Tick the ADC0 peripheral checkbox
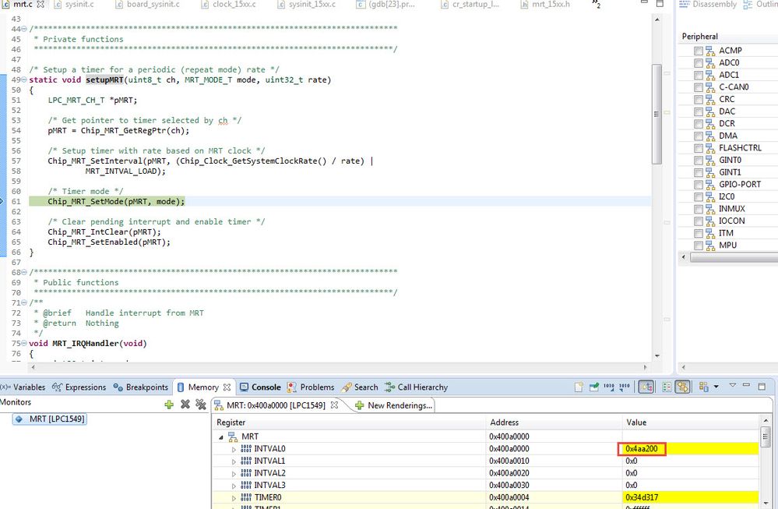This screenshot has width=778, height=509. (698, 63)
